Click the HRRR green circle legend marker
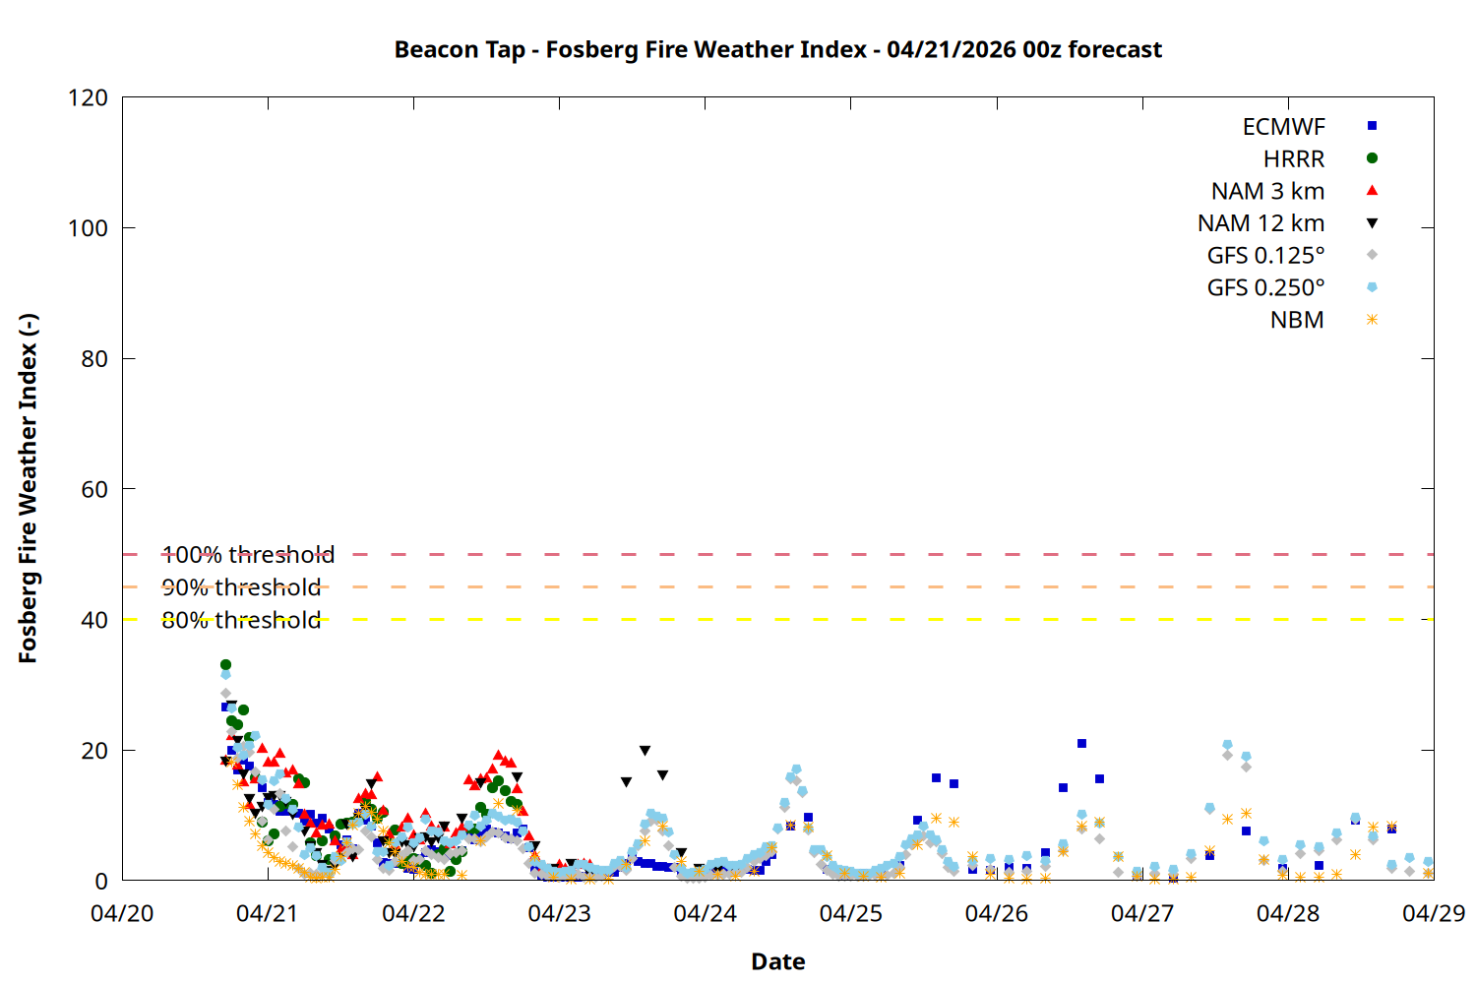 click(x=1372, y=158)
